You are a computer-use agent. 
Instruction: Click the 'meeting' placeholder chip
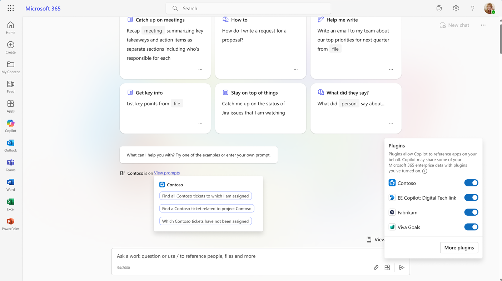tap(153, 31)
